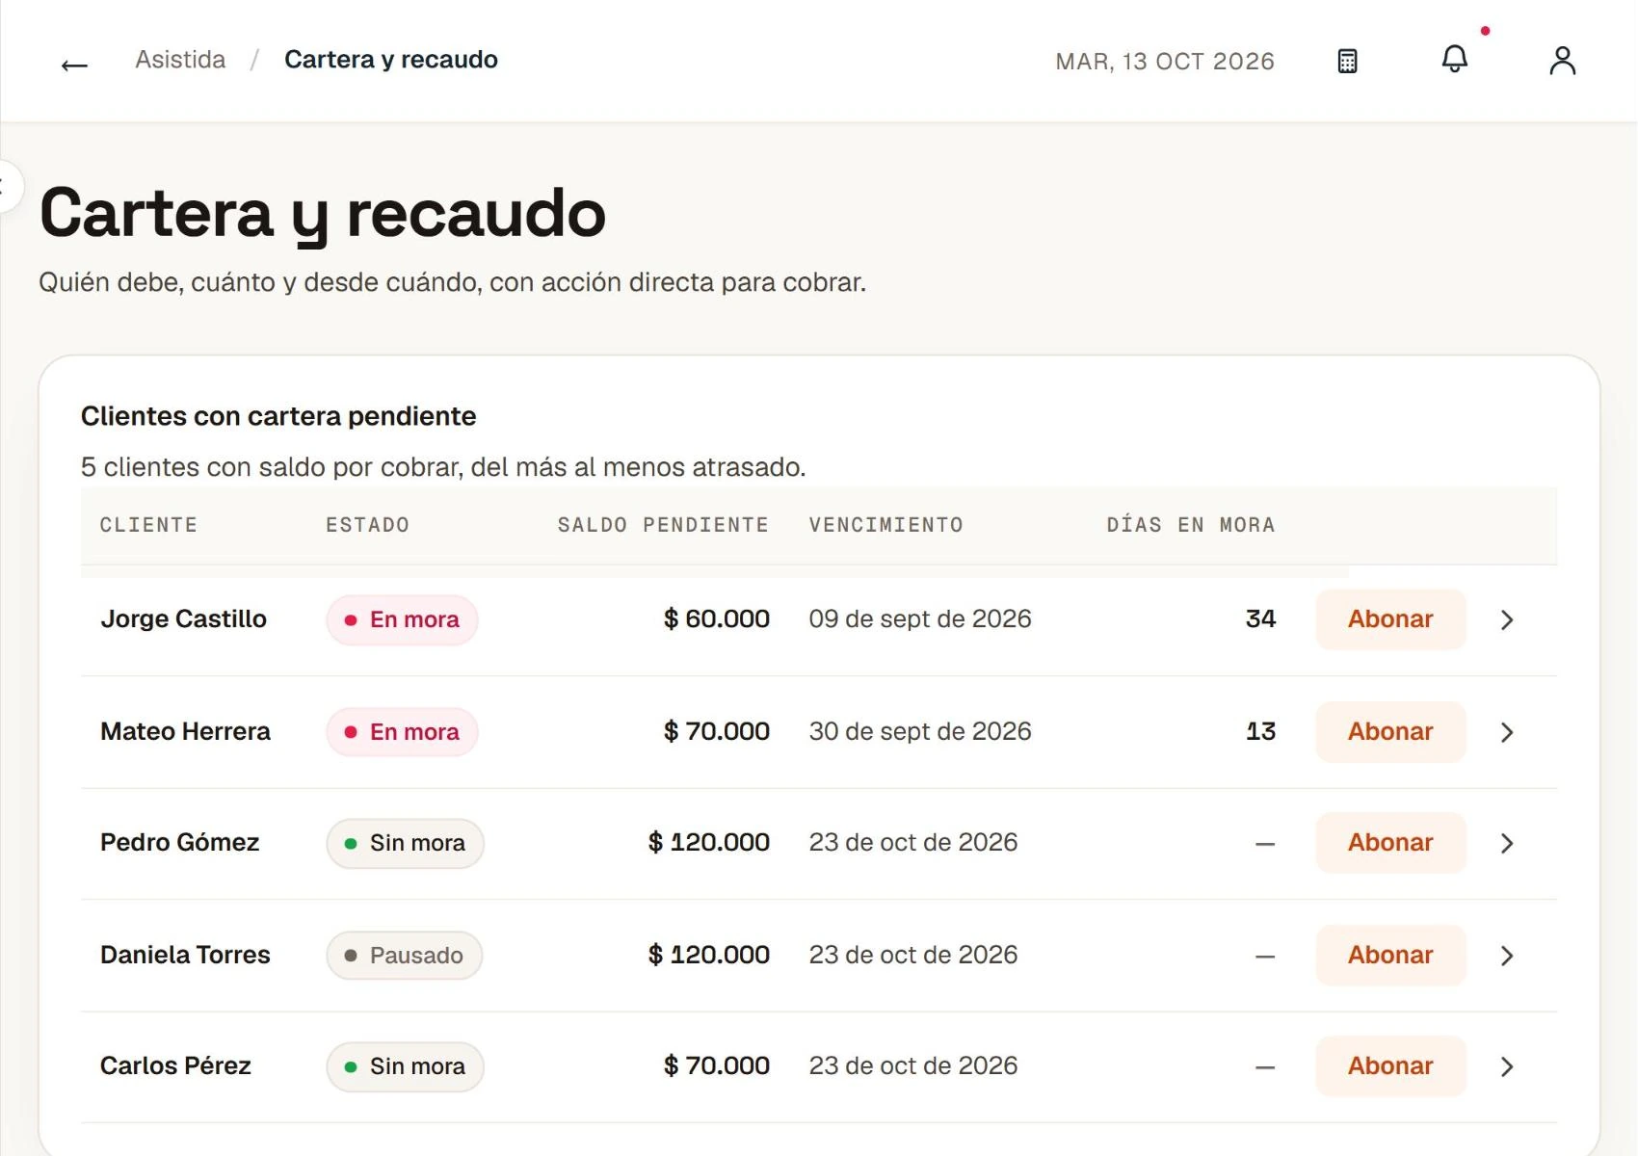Screen dimensions: 1638x1156
Task: Select the client name Pedro Gómez
Action: point(179,843)
